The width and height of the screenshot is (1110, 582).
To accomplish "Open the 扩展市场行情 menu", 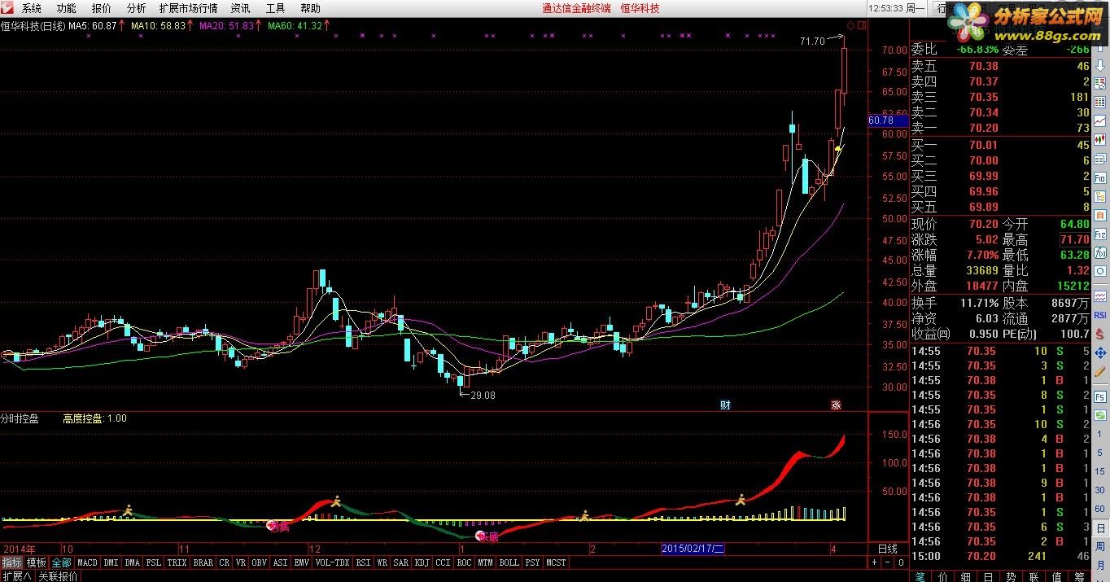I will [188, 8].
